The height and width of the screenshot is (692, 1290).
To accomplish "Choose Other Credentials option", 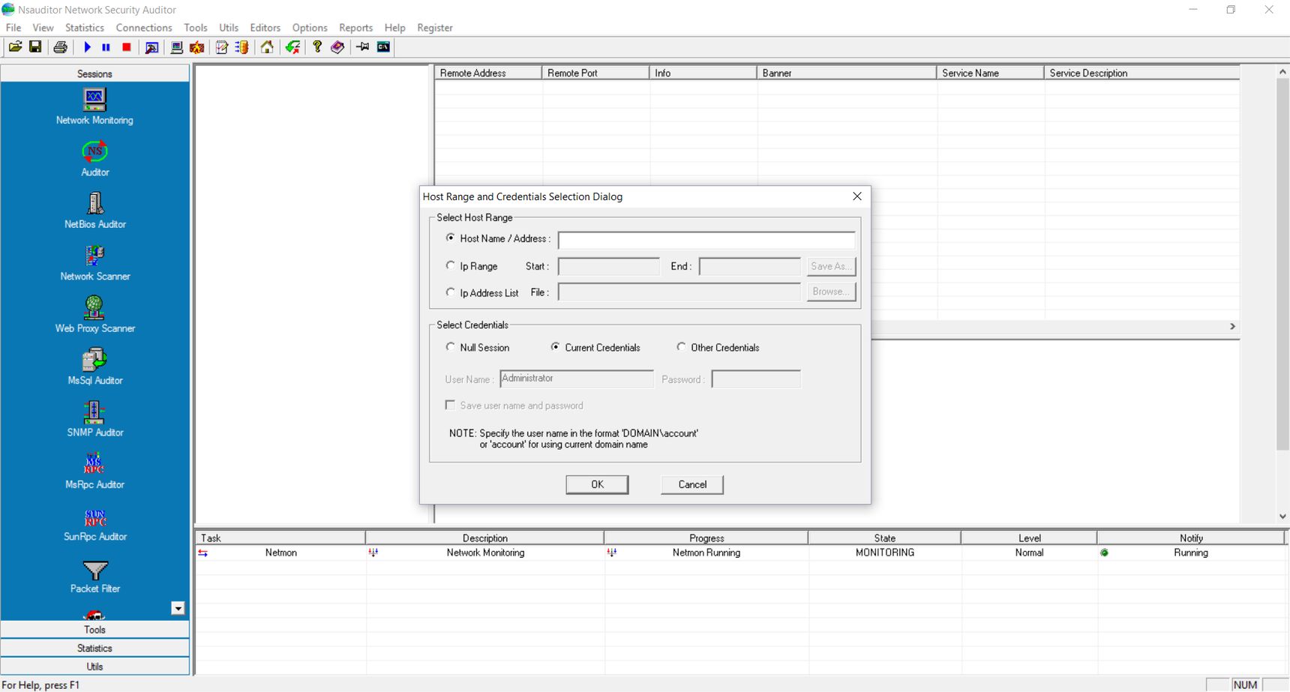I will 681,347.
